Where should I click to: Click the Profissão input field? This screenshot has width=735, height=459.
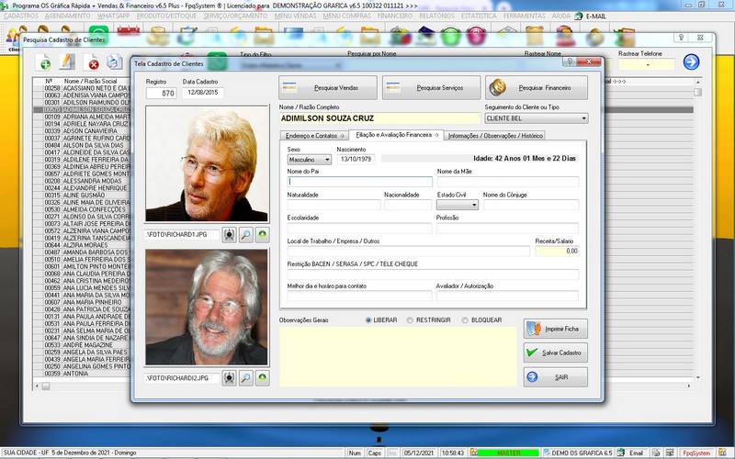[x=507, y=228]
